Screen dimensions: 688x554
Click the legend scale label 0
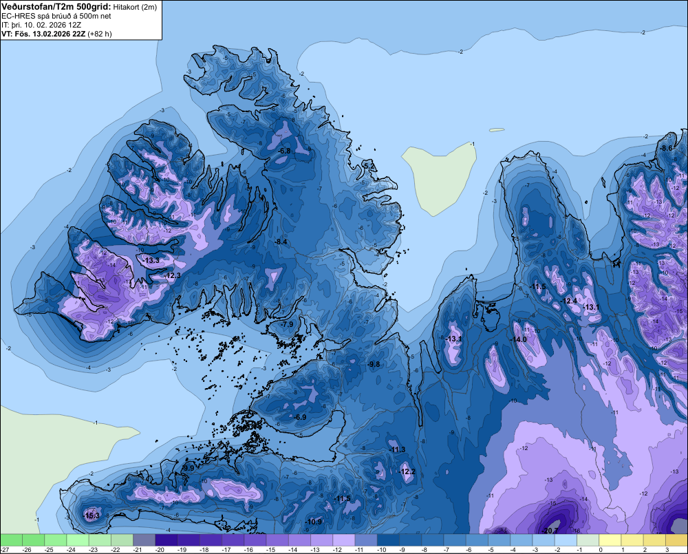tap(601, 550)
